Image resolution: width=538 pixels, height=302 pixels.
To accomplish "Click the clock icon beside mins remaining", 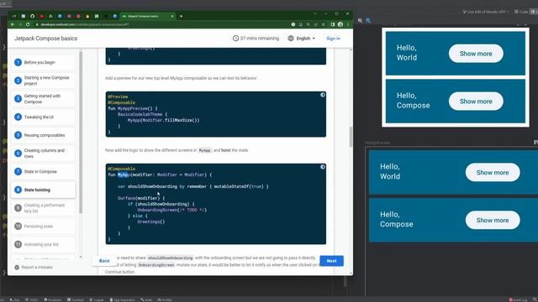I will point(235,39).
